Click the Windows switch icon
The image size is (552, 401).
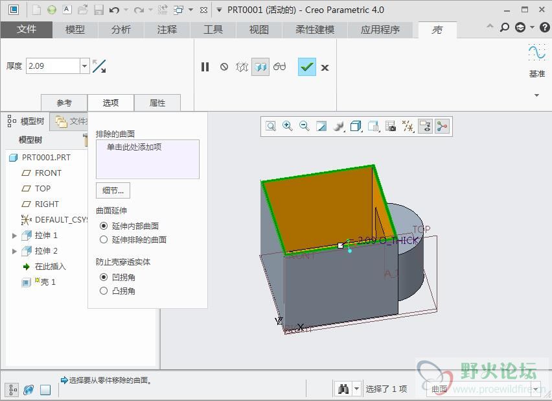179,10
